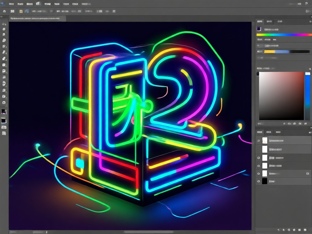Toggle the eye icon on the fourth layer row
The image size is (312, 234).
click(258, 166)
